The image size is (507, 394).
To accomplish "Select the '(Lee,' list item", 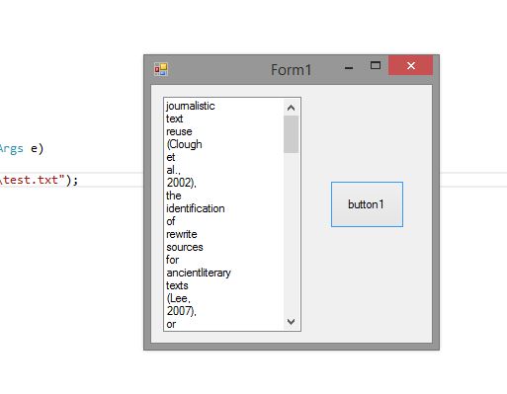I will tap(223, 298).
